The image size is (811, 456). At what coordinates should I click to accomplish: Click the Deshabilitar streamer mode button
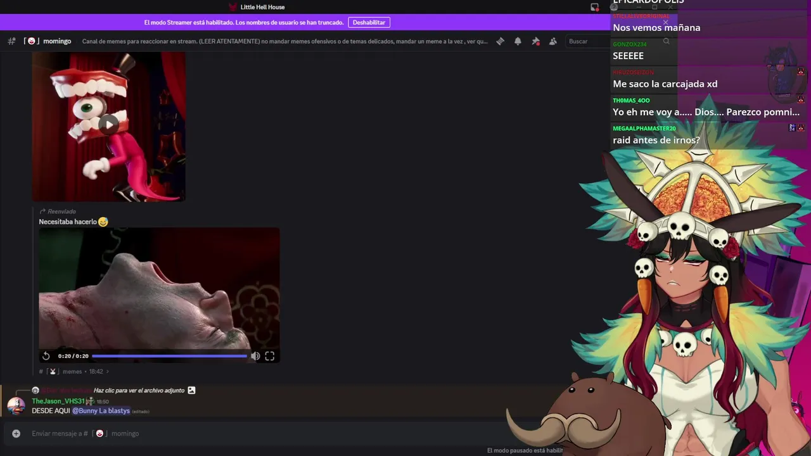tap(369, 22)
